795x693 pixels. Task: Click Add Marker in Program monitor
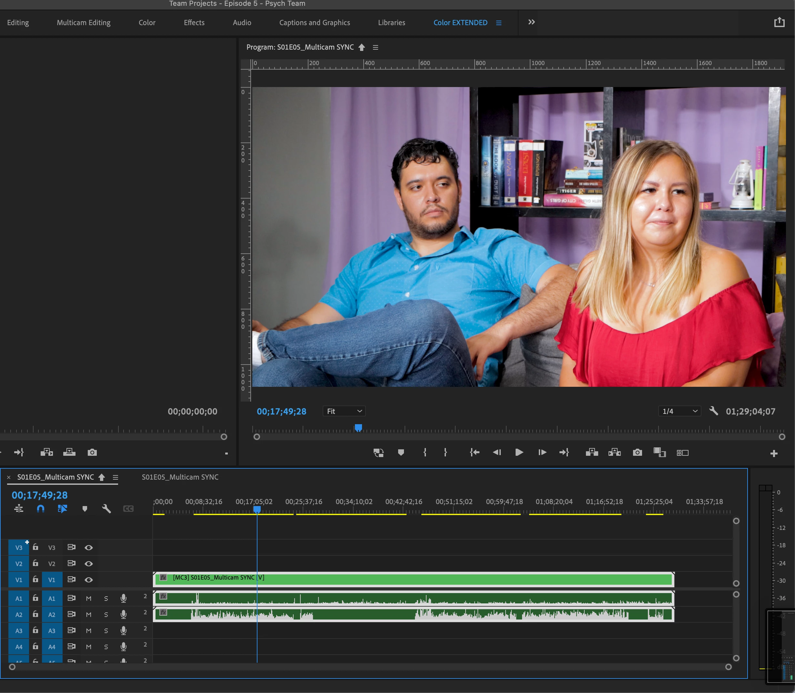click(401, 453)
